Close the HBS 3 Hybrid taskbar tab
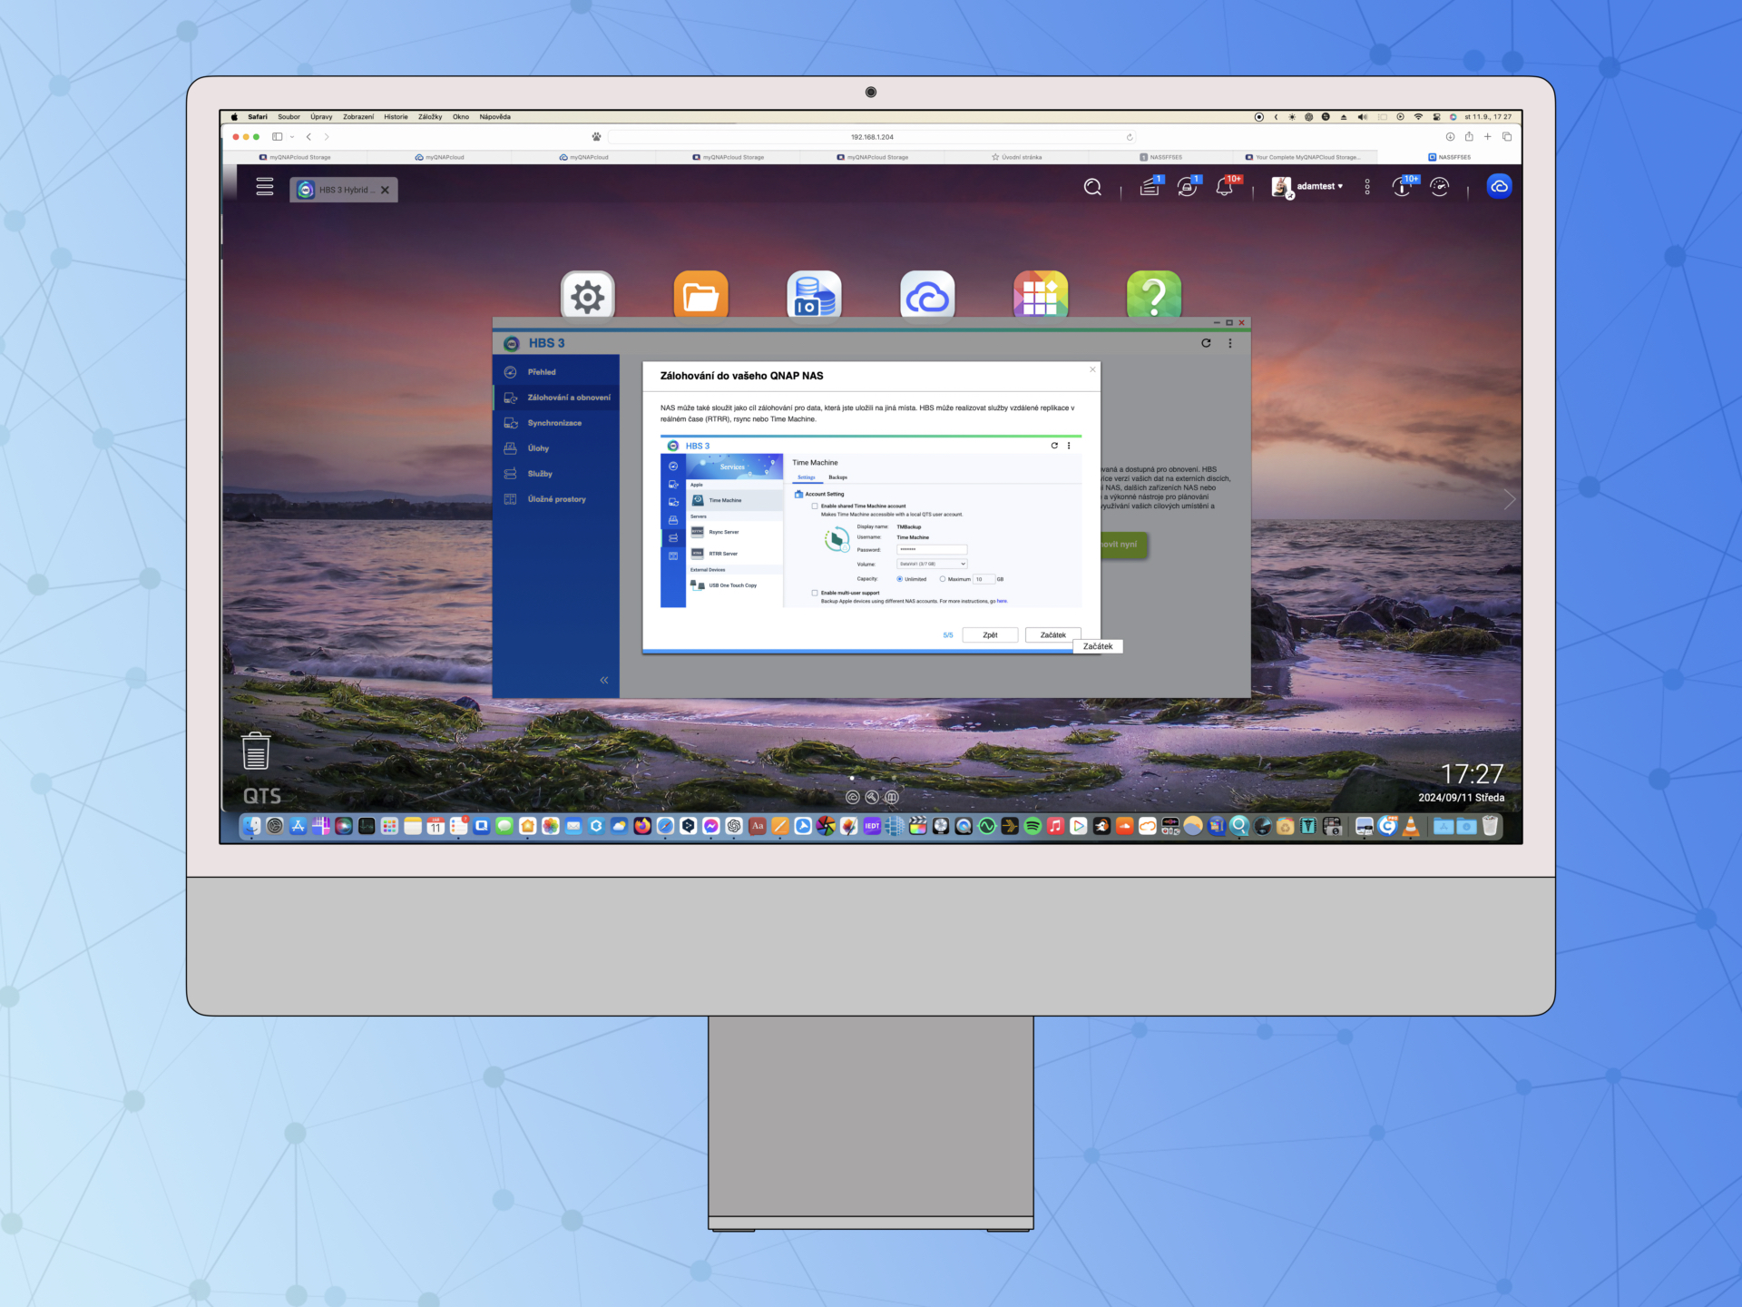The width and height of the screenshot is (1742, 1307). [385, 190]
